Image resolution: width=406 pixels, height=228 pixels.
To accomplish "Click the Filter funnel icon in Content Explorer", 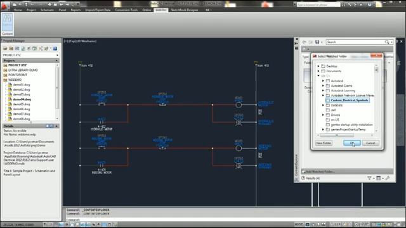I will pos(369,178).
